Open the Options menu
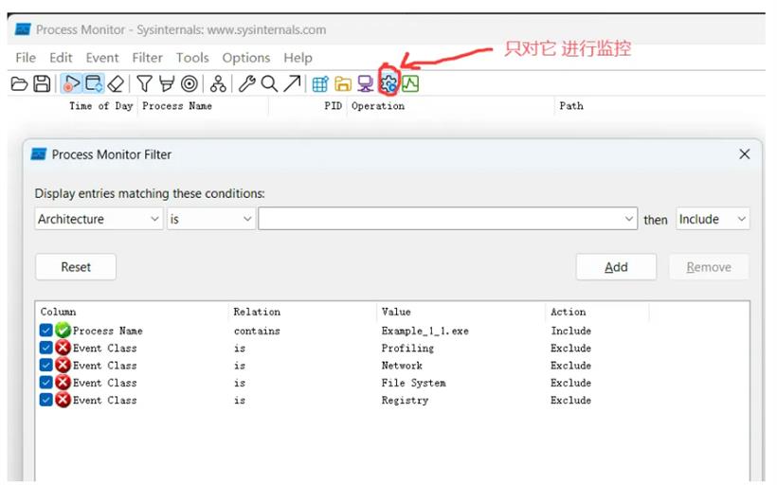The image size is (777, 485). 246,58
